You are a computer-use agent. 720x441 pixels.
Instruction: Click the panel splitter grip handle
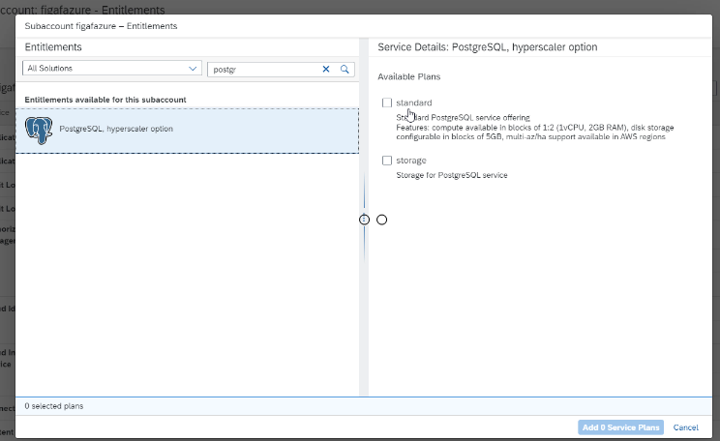click(x=364, y=220)
